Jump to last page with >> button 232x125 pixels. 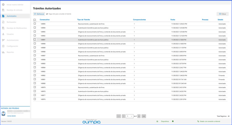click(x=144, y=116)
